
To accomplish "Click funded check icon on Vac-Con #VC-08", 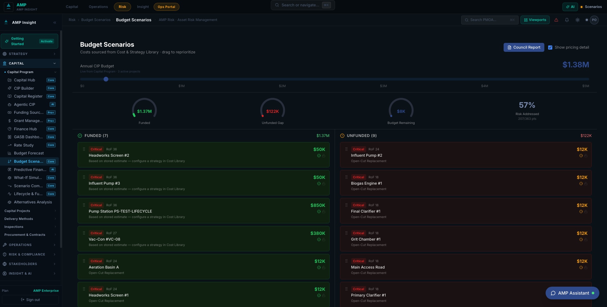I will (319, 240).
